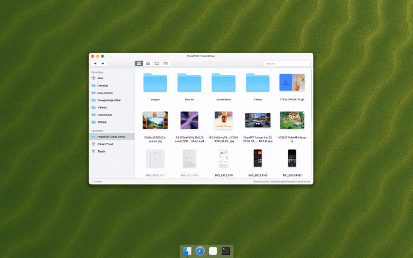Screen dimensions: 413x258
Task: Switch to gallery view
Action: (x=166, y=63)
